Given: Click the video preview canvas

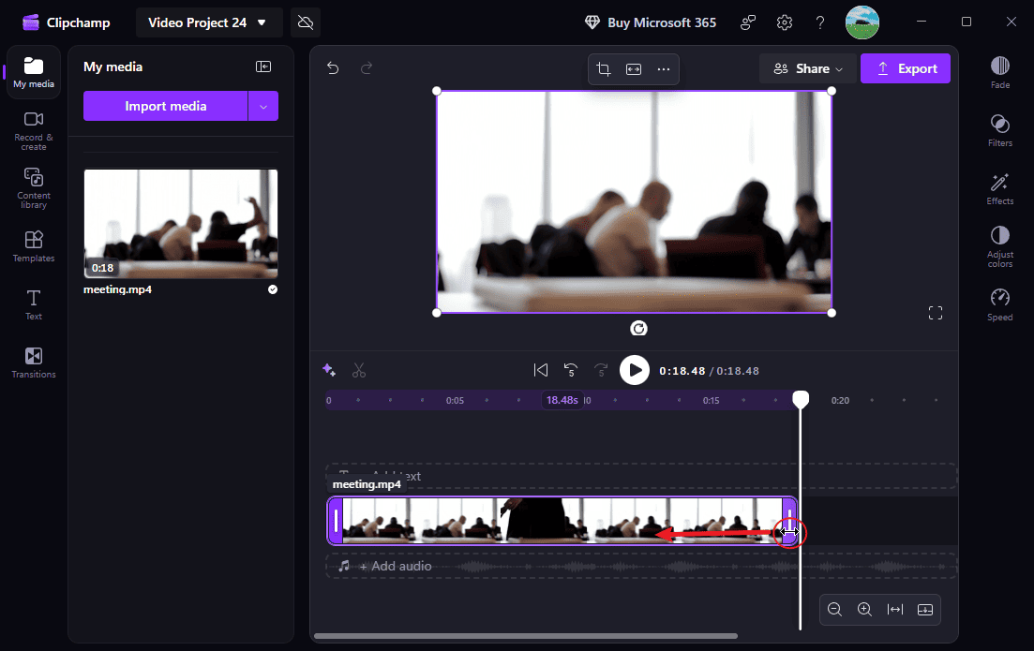Looking at the screenshot, I should click(x=634, y=201).
